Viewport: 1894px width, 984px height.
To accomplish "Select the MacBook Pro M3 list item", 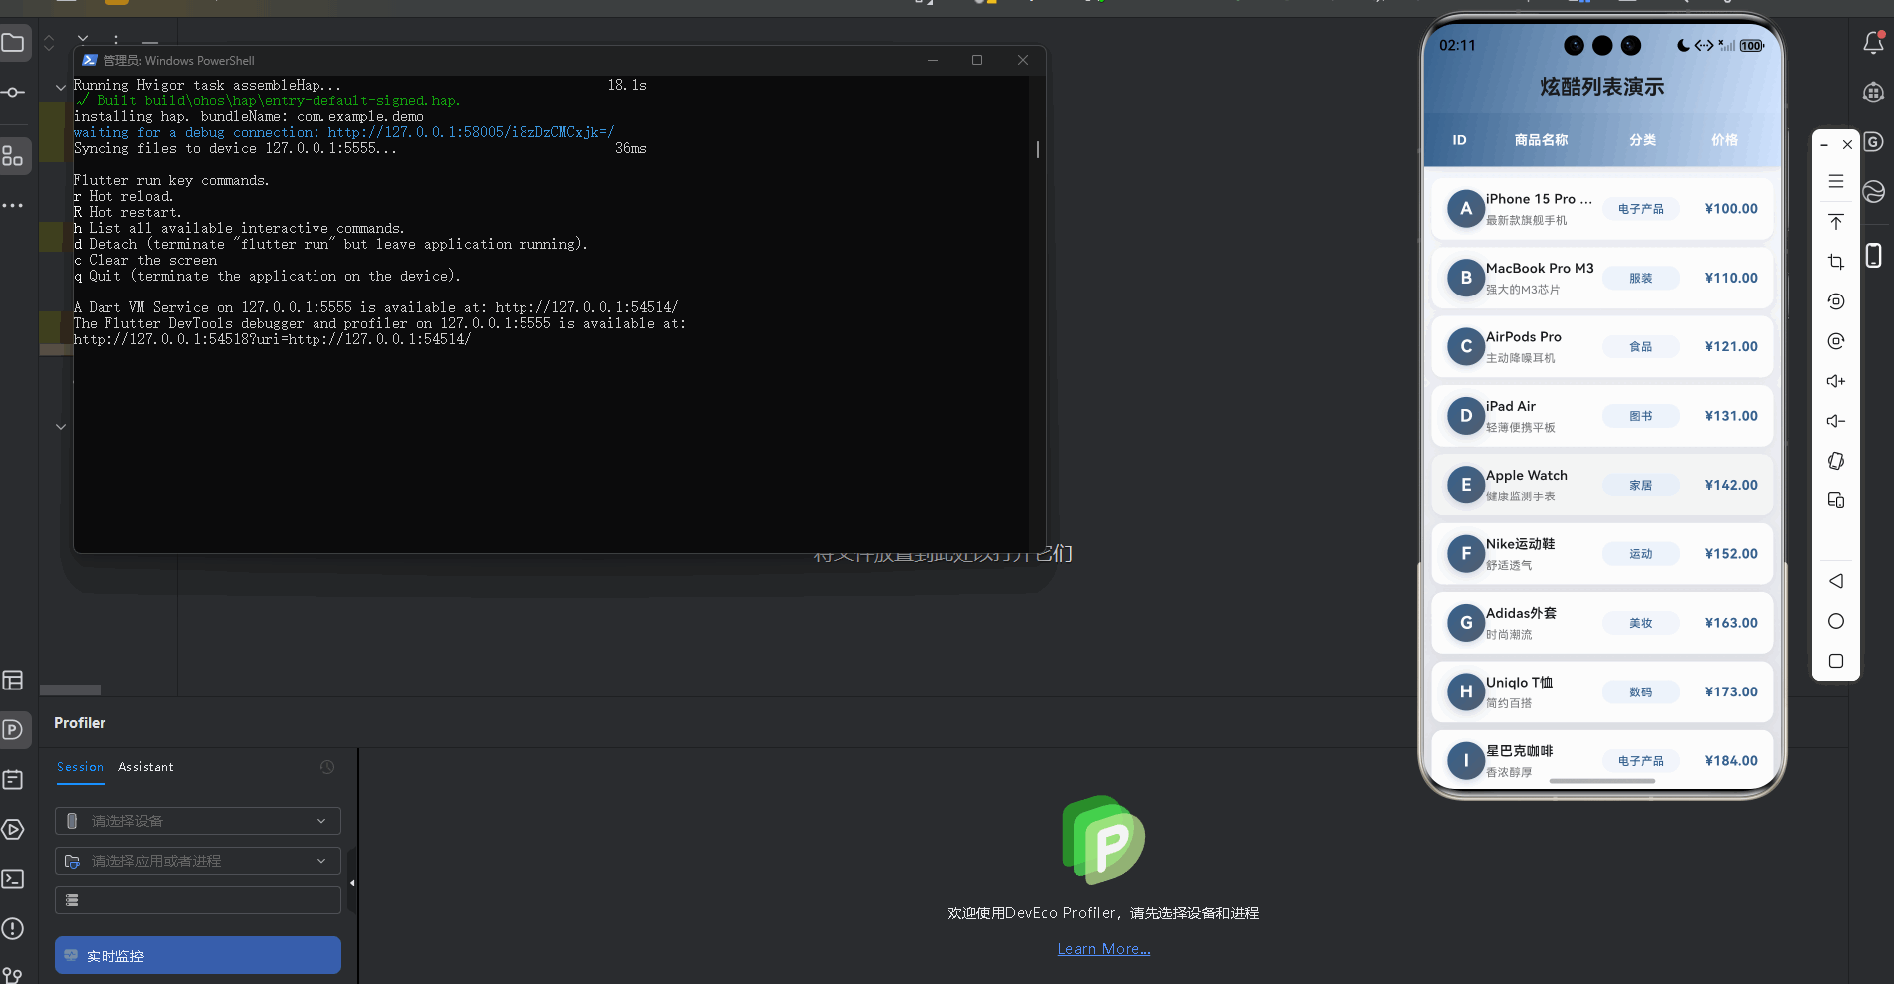I will [1601, 278].
